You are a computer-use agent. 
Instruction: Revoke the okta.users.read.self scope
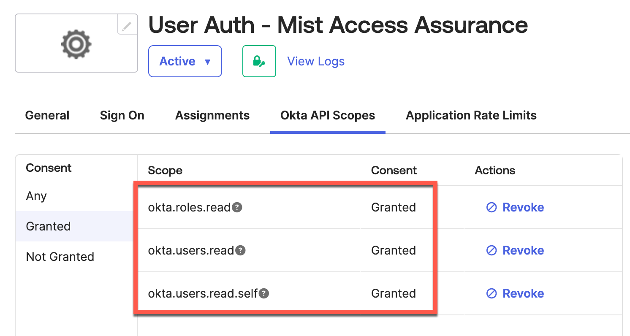515,293
